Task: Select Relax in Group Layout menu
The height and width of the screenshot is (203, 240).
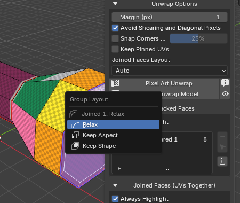Action: coord(113,124)
